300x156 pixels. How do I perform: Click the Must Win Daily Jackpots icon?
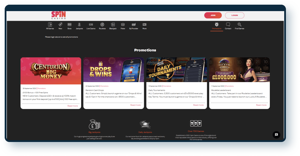tap(145, 124)
